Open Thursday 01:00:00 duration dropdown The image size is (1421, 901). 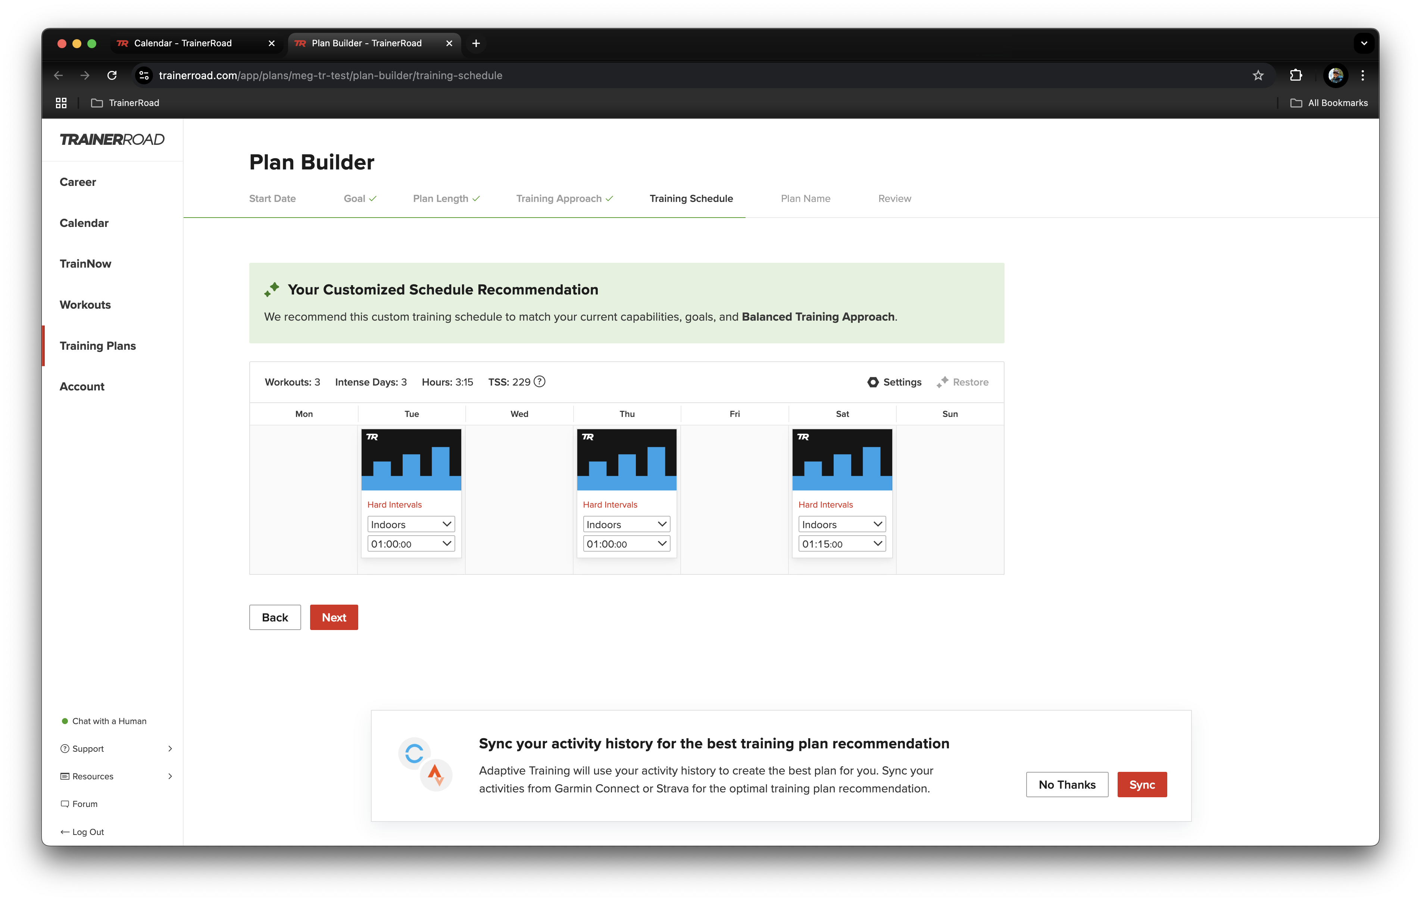(627, 544)
